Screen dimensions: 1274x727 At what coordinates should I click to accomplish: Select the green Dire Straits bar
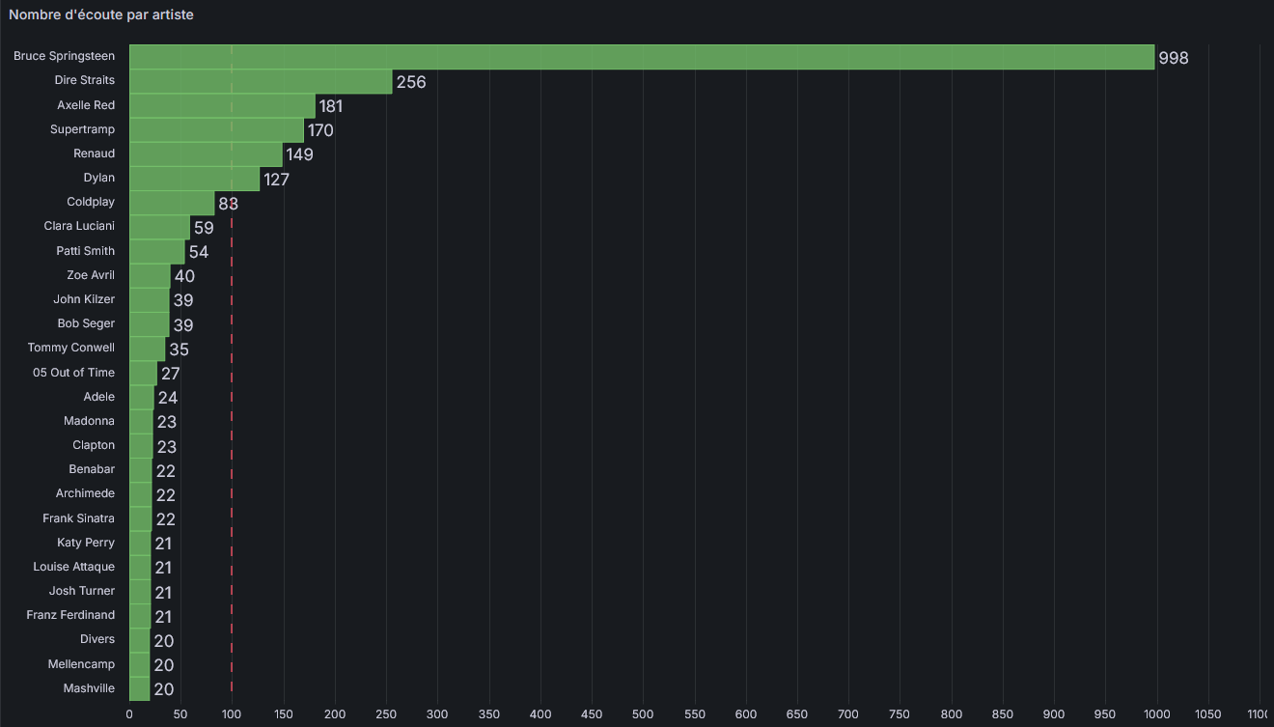click(x=261, y=81)
